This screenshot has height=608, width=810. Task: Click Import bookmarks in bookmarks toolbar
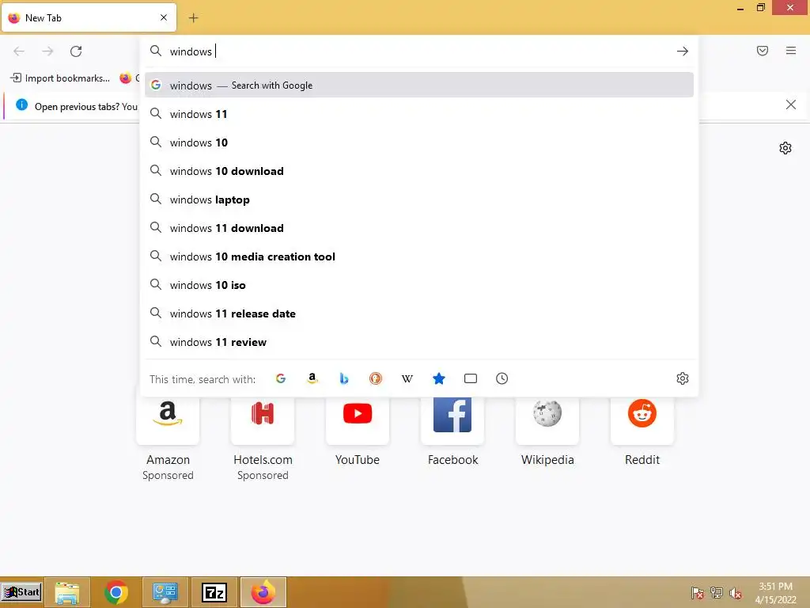(60, 78)
